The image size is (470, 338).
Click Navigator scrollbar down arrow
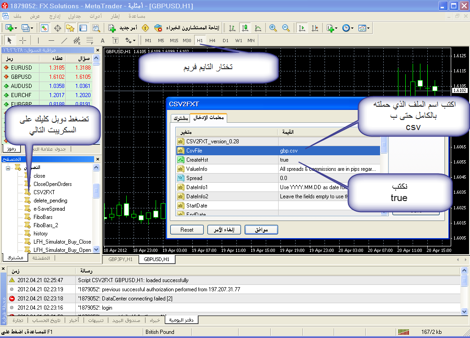pyautogui.click(x=96, y=250)
